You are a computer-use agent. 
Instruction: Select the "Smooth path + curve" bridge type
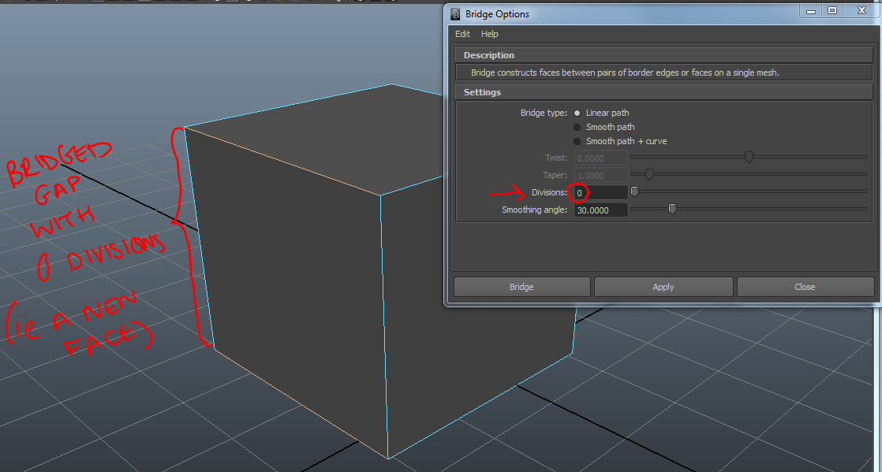click(577, 141)
